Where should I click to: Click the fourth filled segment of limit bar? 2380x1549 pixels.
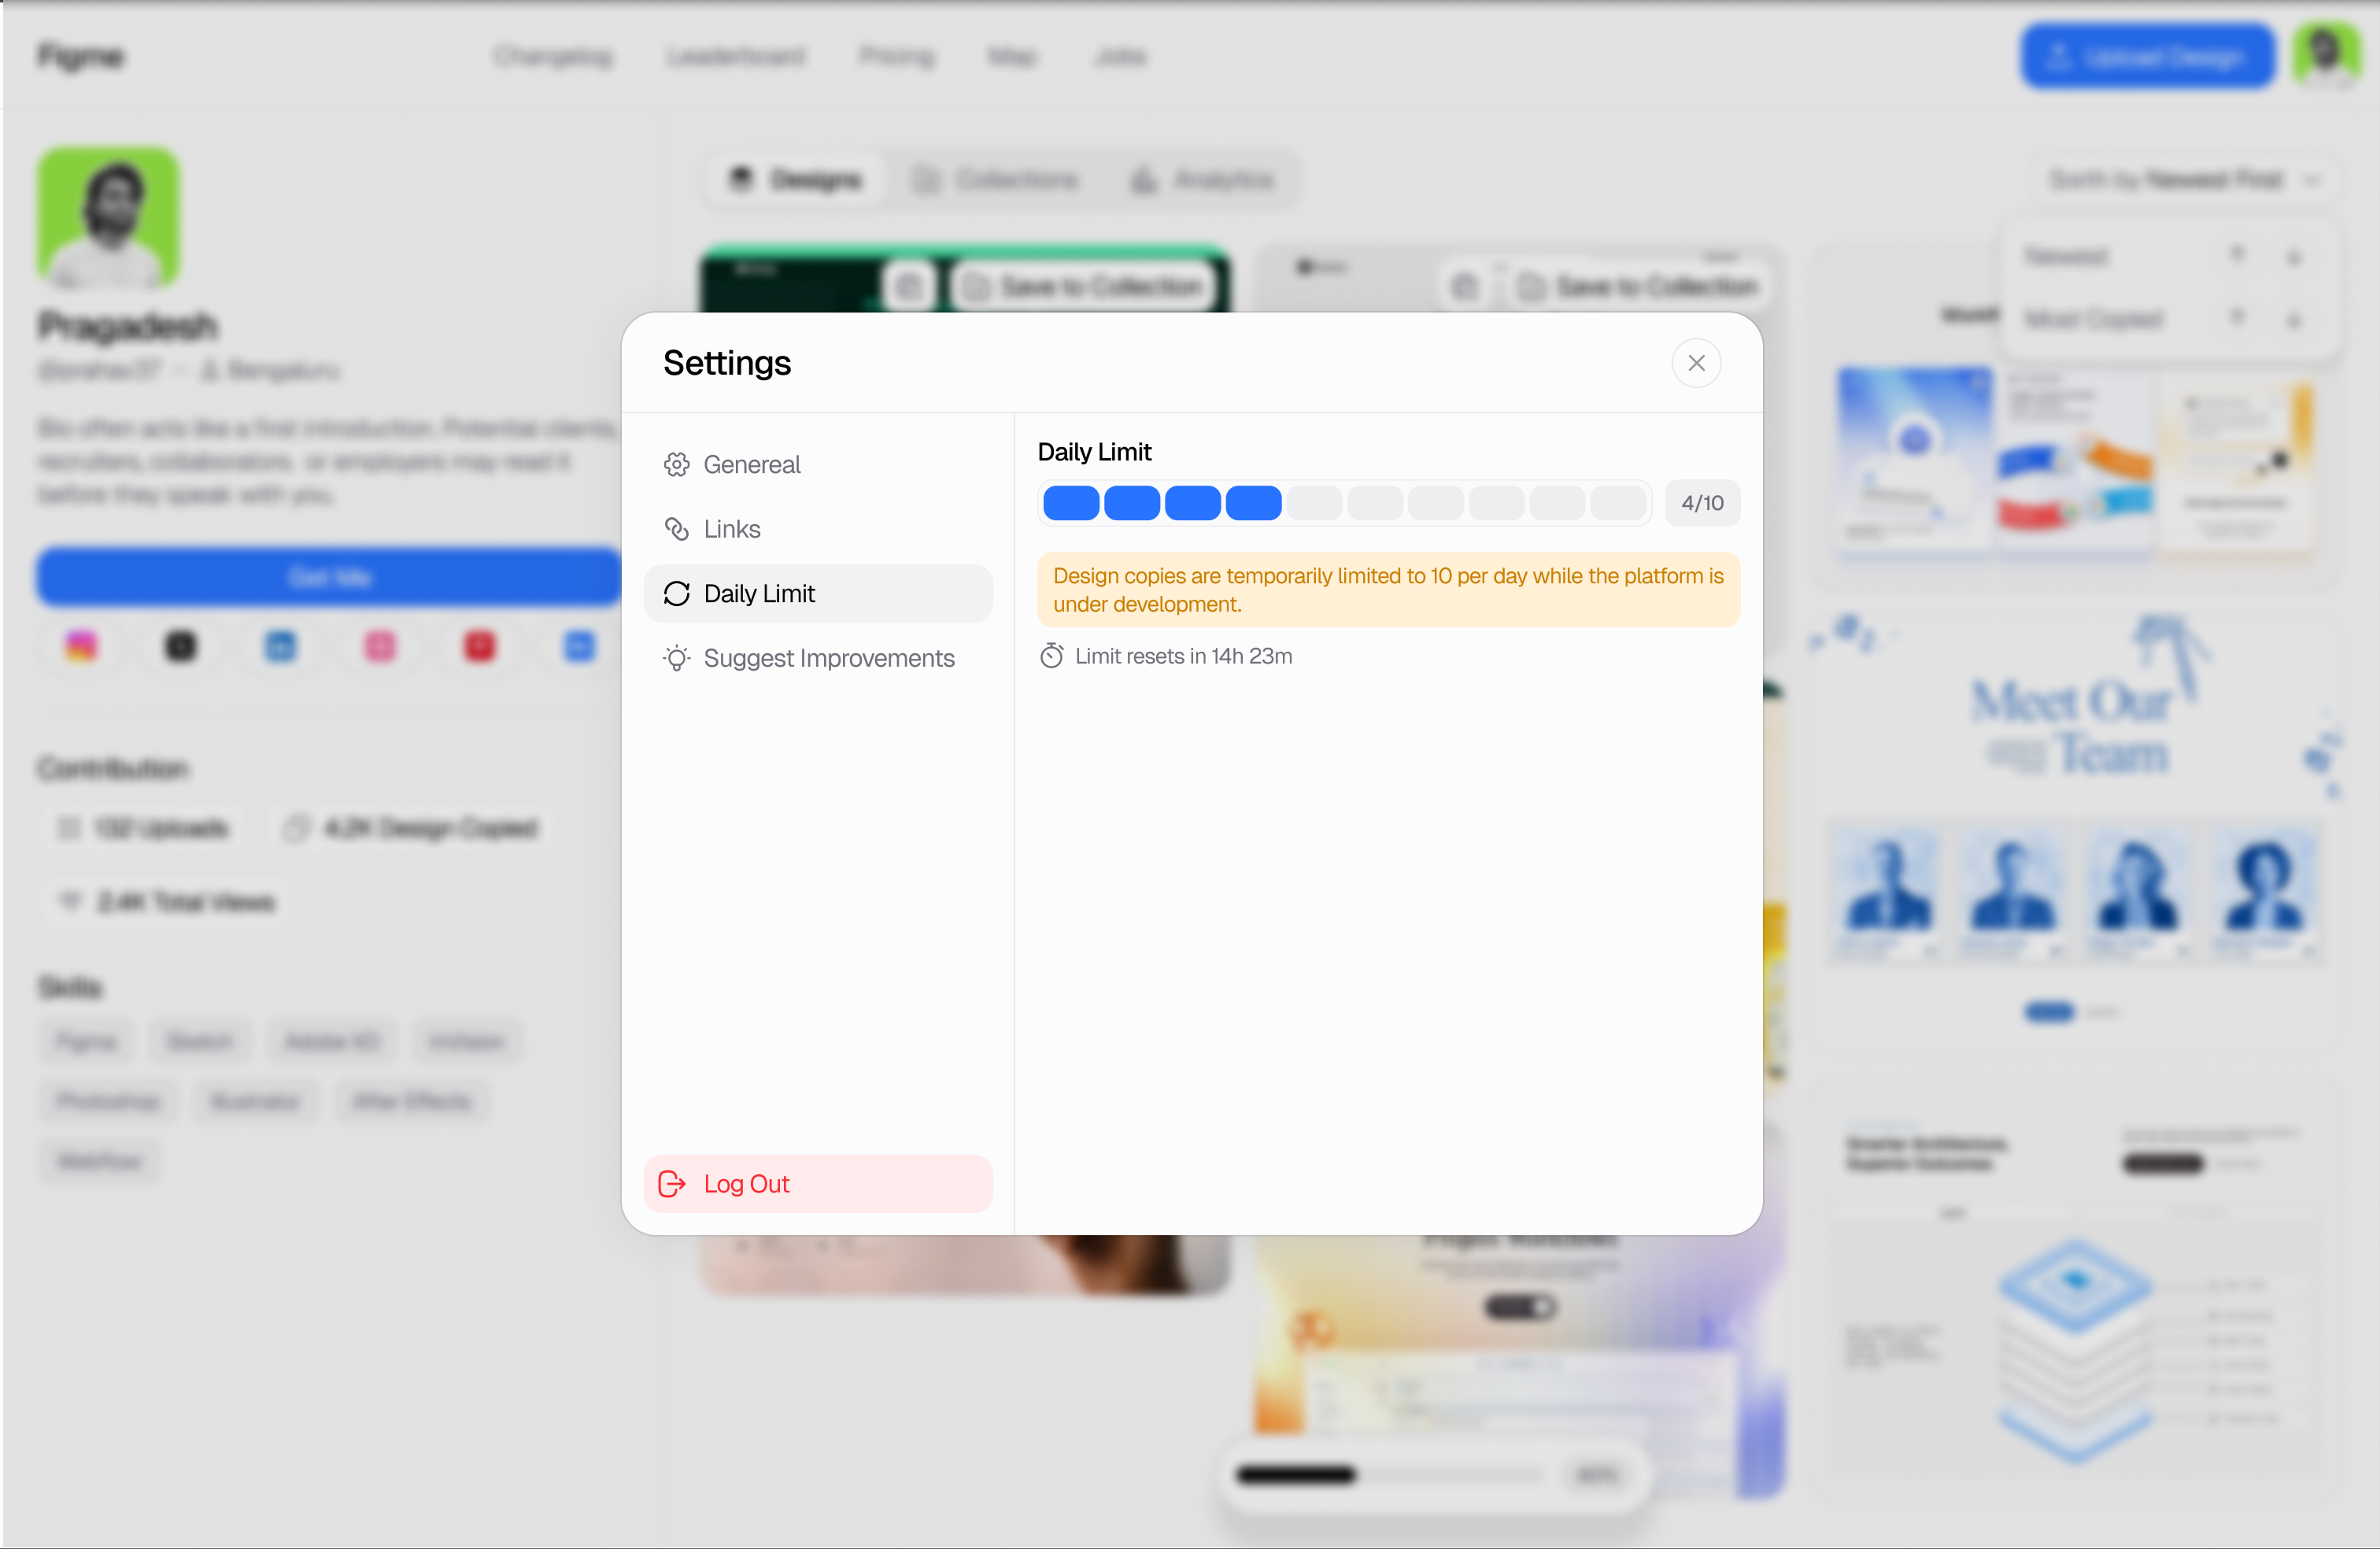coord(1253,503)
